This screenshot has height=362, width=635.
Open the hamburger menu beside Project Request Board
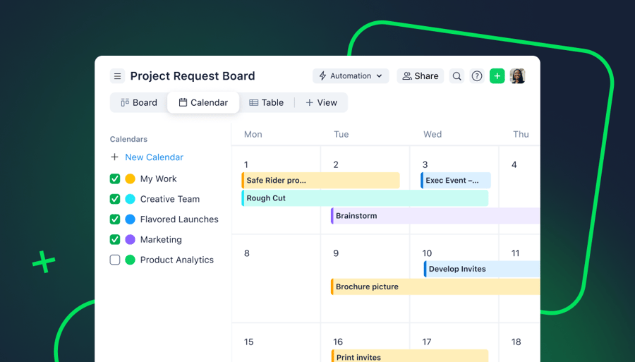click(x=117, y=76)
